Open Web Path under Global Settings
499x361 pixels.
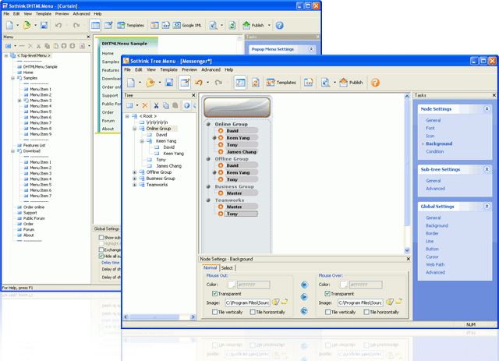pyautogui.click(x=435, y=264)
